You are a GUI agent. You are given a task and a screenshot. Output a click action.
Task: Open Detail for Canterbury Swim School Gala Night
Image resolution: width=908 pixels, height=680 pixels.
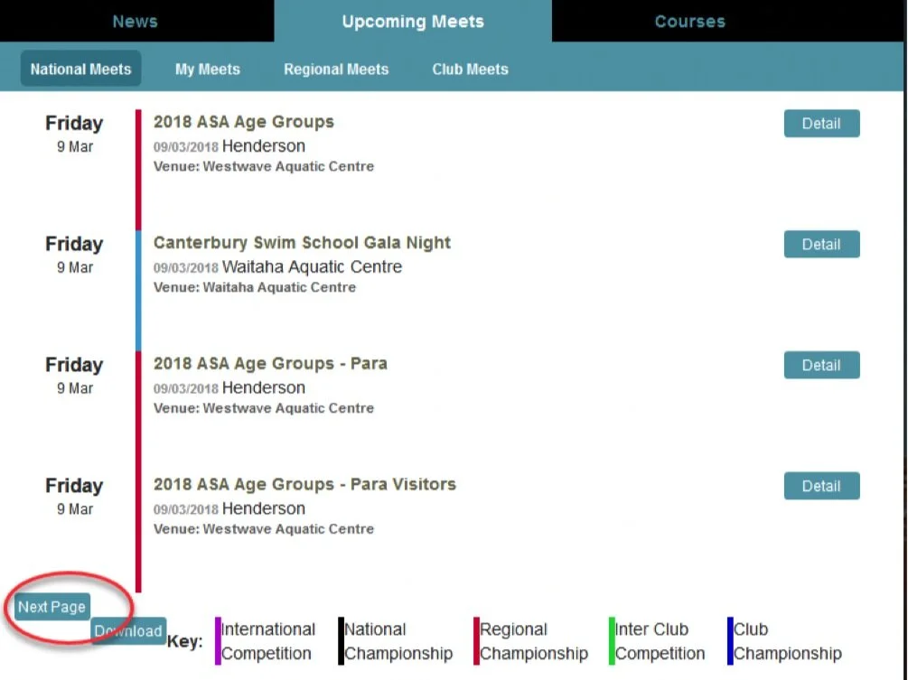821,244
